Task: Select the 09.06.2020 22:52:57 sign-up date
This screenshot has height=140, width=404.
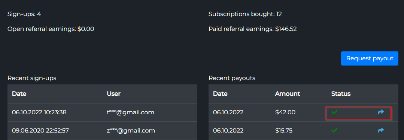Action: (x=40, y=131)
